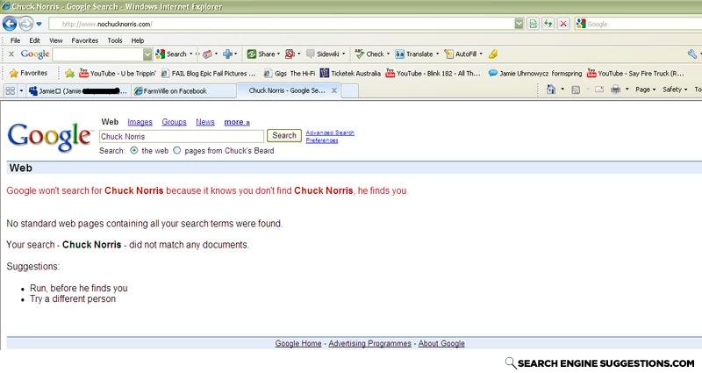This screenshot has height=373, width=702.
Task: Go back with the Back arrow button
Action: tap(10, 24)
